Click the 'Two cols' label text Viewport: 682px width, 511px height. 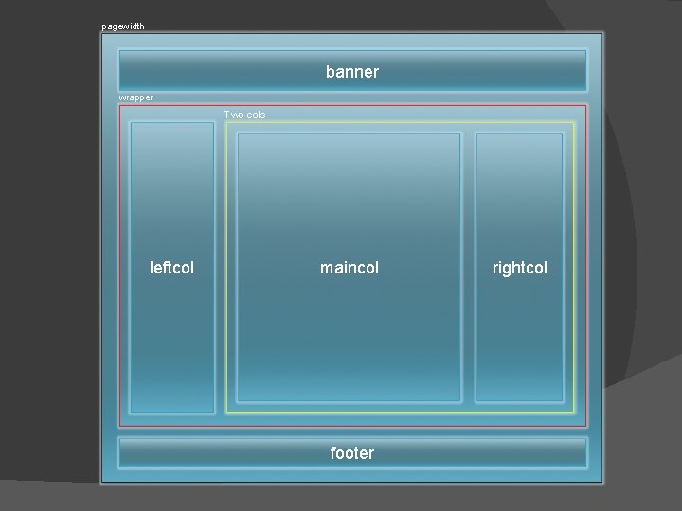tap(244, 115)
